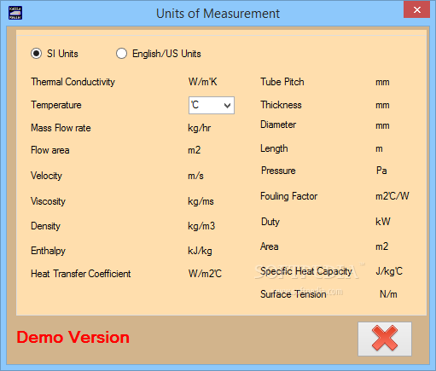Image resolution: width=436 pixels, height=371 pixels.
Task: Open the Temperature unit dropdown
Action: point(212,105)
